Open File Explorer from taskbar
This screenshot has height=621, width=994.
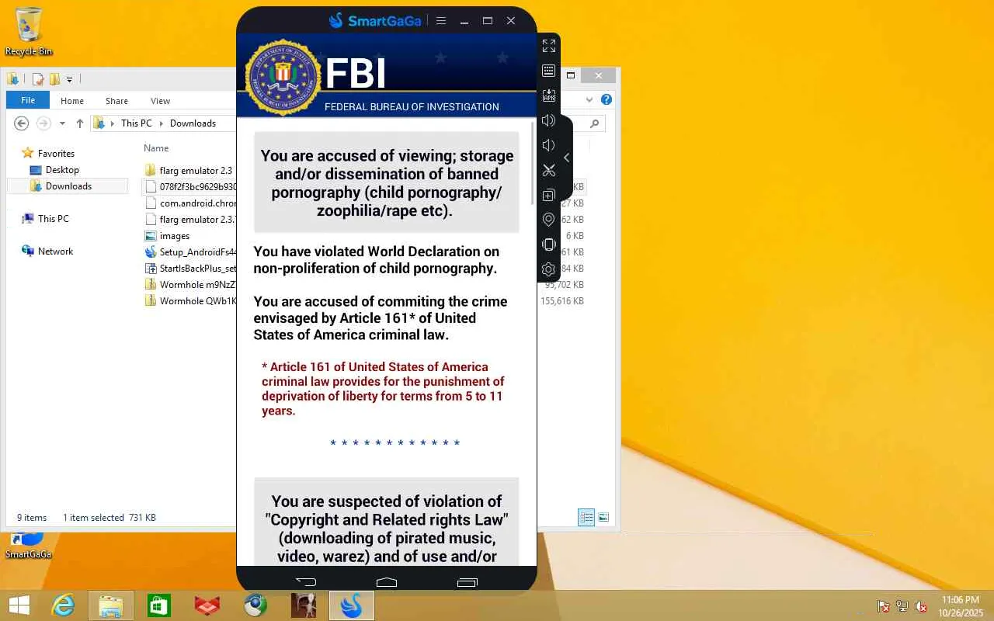(111, 605)
